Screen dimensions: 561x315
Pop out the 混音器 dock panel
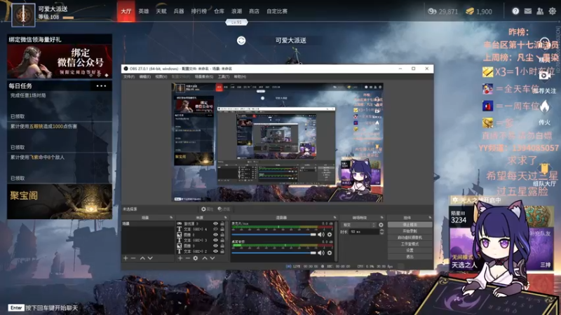click(x=335, y=218)
